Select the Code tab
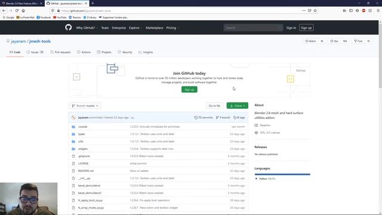 (15, 52)
